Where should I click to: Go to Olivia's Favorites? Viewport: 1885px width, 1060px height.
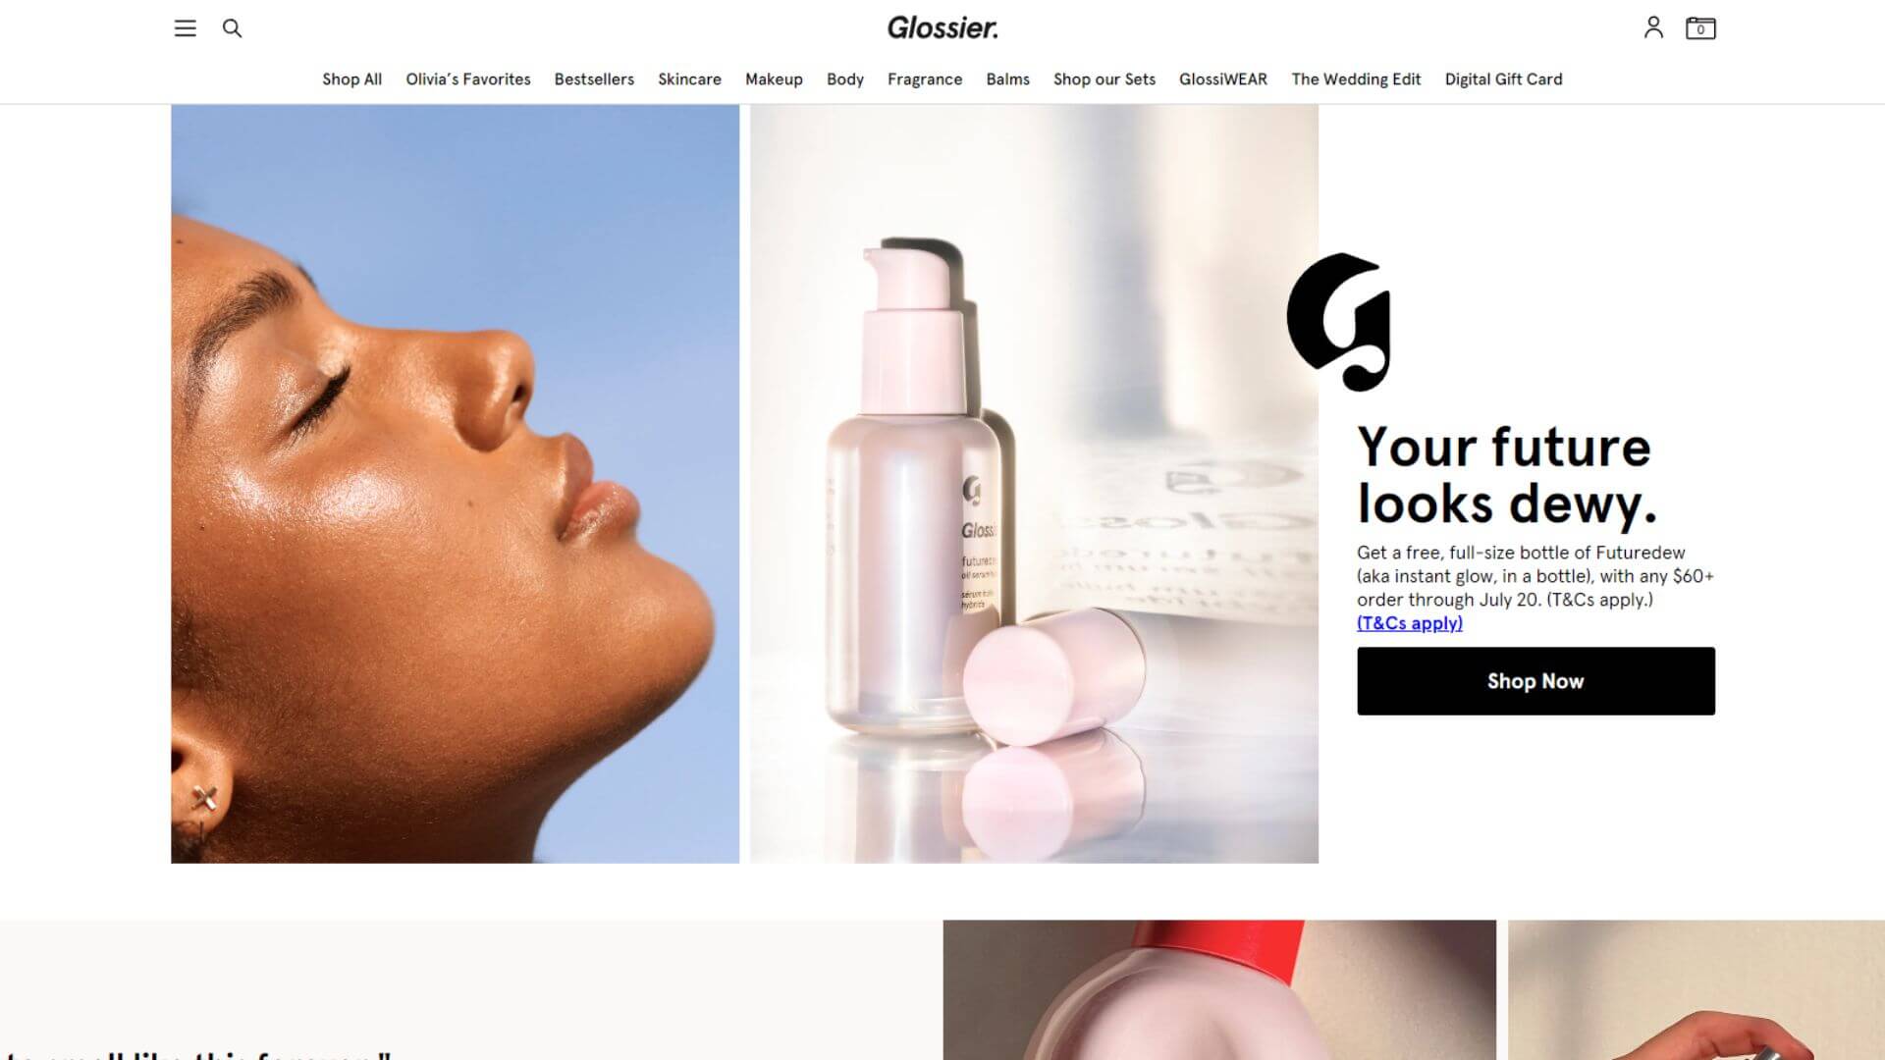[x=468, y=79]
